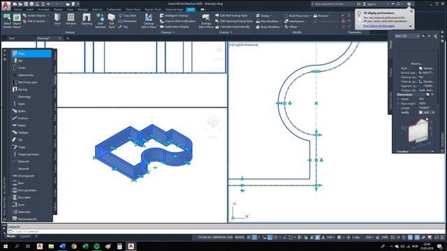This screenshot has width=447, height=251.
Task: Insert a Window from ribbon
Action: [71, 20]
